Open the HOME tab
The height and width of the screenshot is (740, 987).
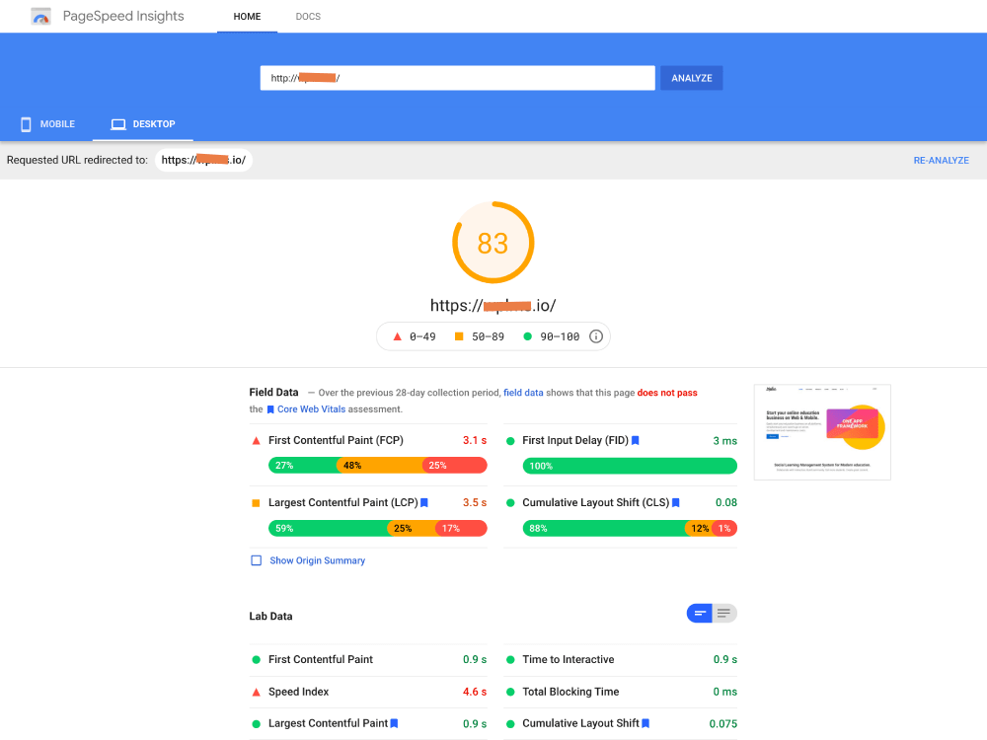point(247,17)
